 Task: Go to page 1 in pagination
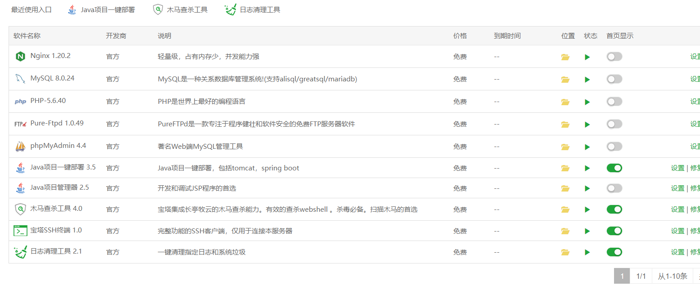[x=622, y=276]
